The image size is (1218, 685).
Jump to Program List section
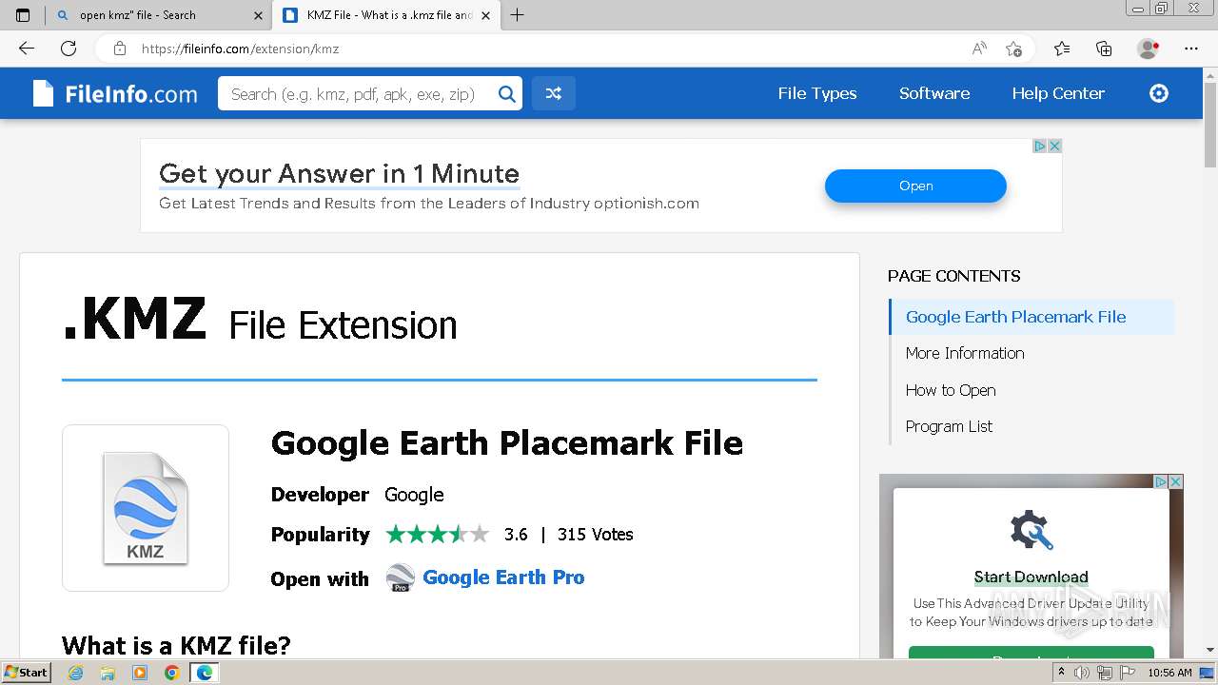point(949,426)
